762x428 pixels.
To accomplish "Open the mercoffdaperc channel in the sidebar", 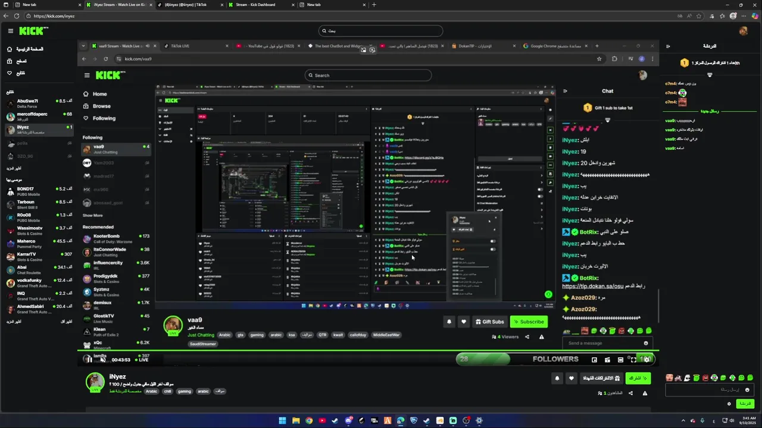I will click(39, 117).
